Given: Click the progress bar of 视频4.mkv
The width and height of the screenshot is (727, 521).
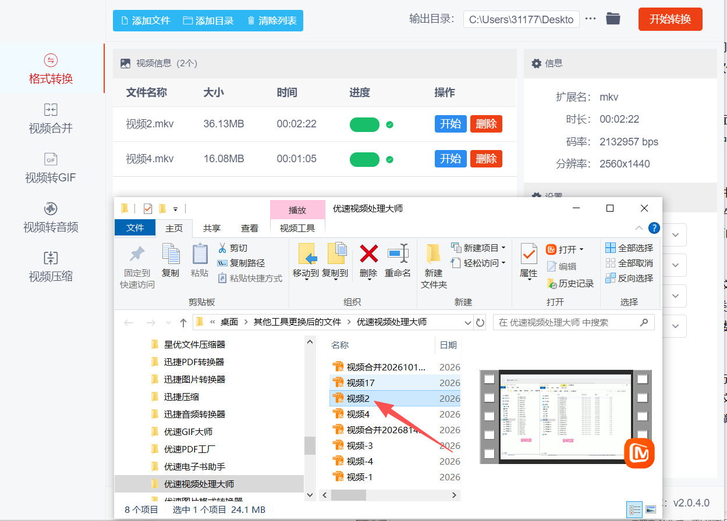Looking at the screenshot, I should [364, 159].
